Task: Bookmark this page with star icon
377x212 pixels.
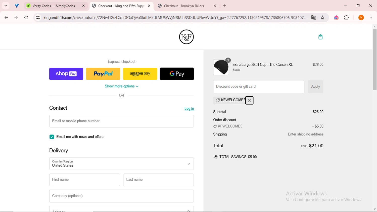Action: tap(322, 18)
